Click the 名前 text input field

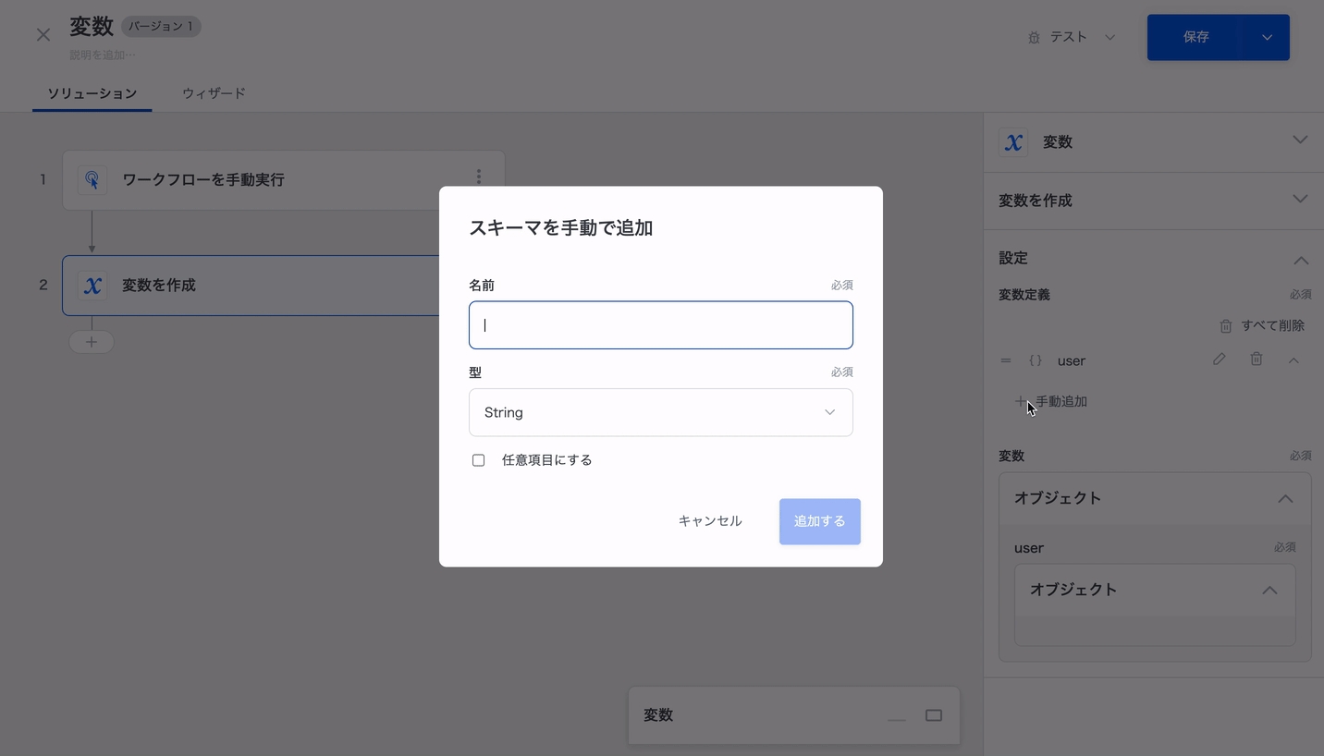pos(660,325)
